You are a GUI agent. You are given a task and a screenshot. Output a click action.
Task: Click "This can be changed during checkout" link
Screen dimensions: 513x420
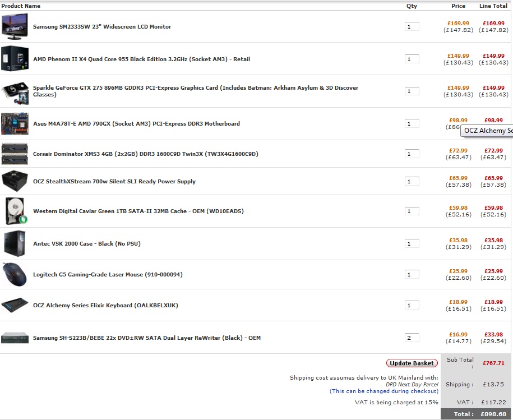pyautogui.click(x=383, y=391)
